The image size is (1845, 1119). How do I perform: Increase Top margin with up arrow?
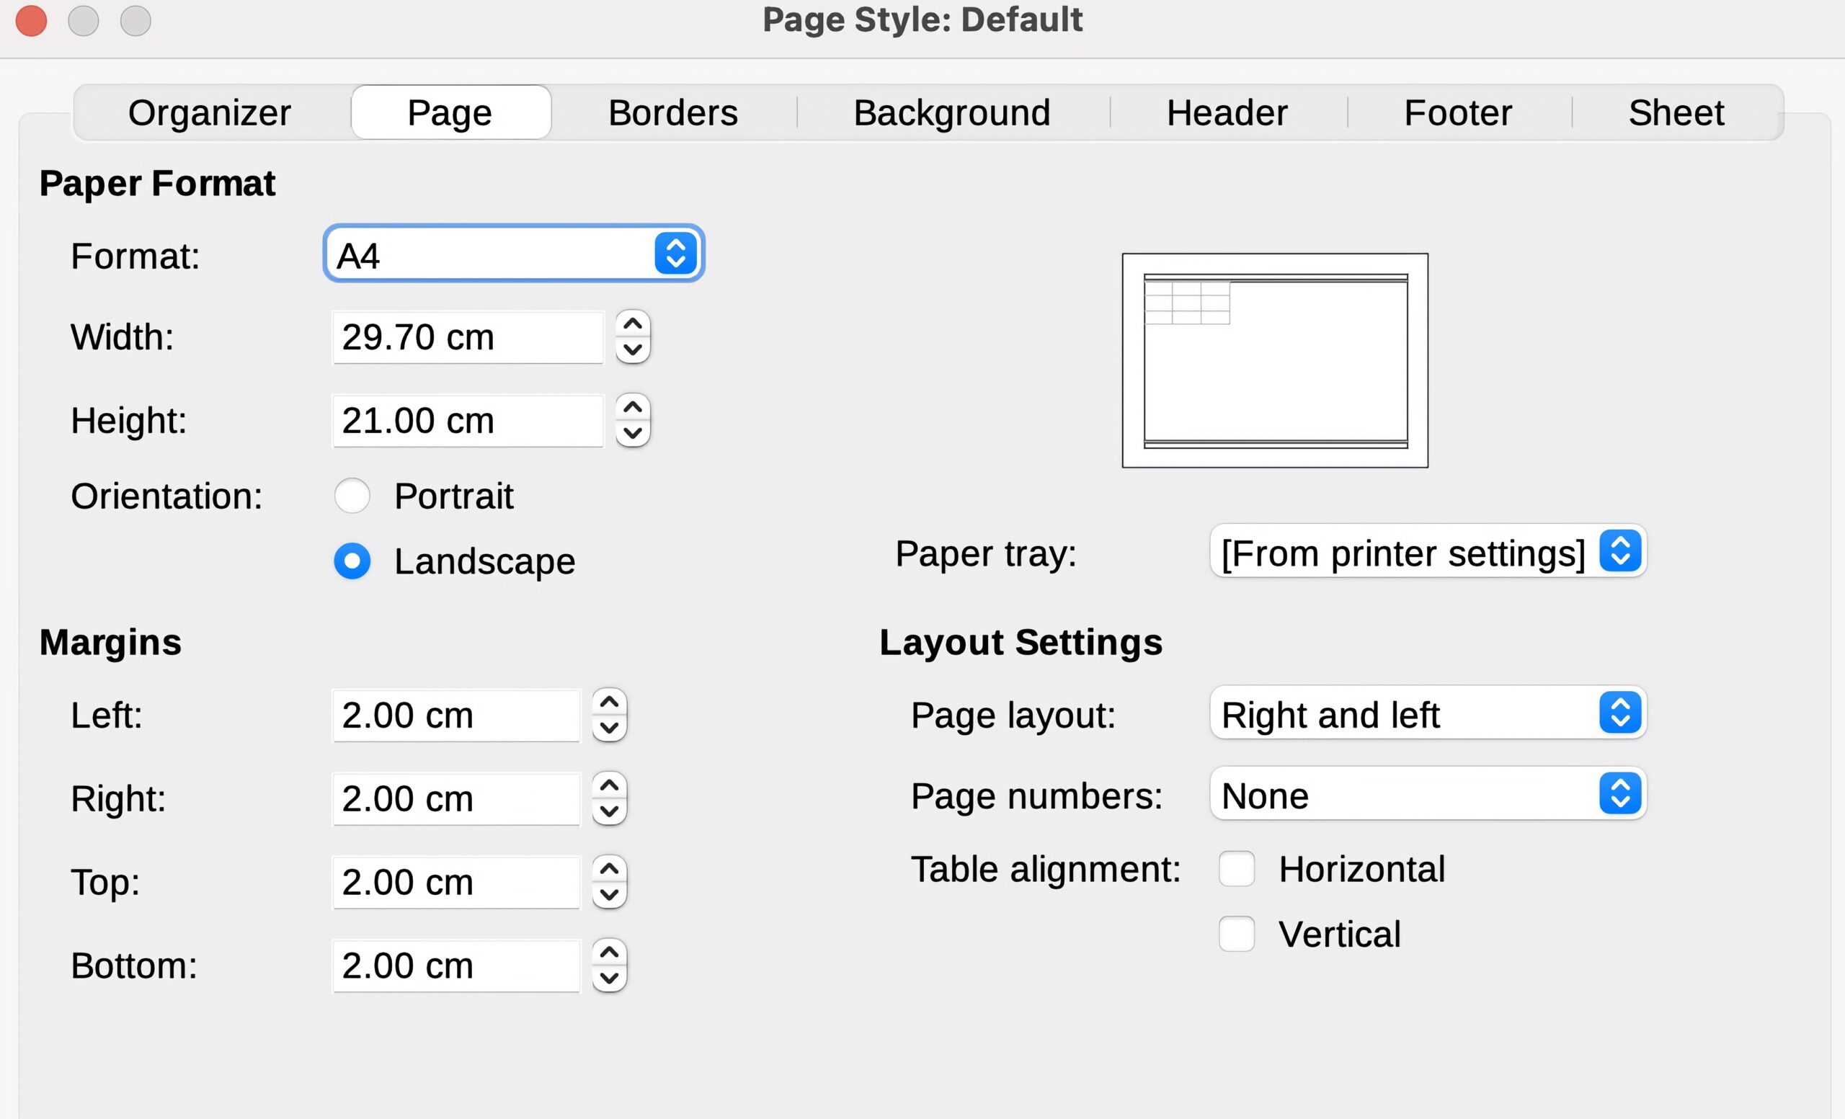coord(610,869)
